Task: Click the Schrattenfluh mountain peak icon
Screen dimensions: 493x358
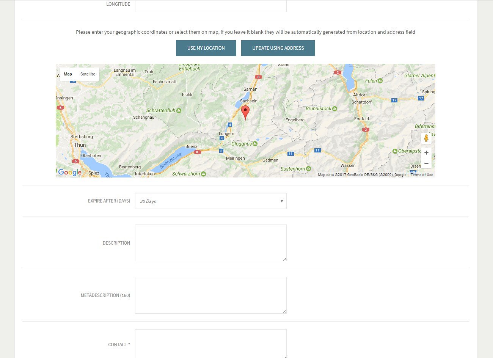Action: [x=179, y=111]
